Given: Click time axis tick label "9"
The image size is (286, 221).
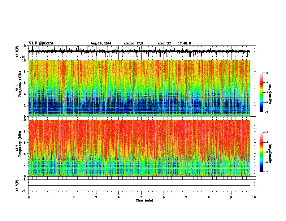Looking at the screenshot, I should coord(231,197).
